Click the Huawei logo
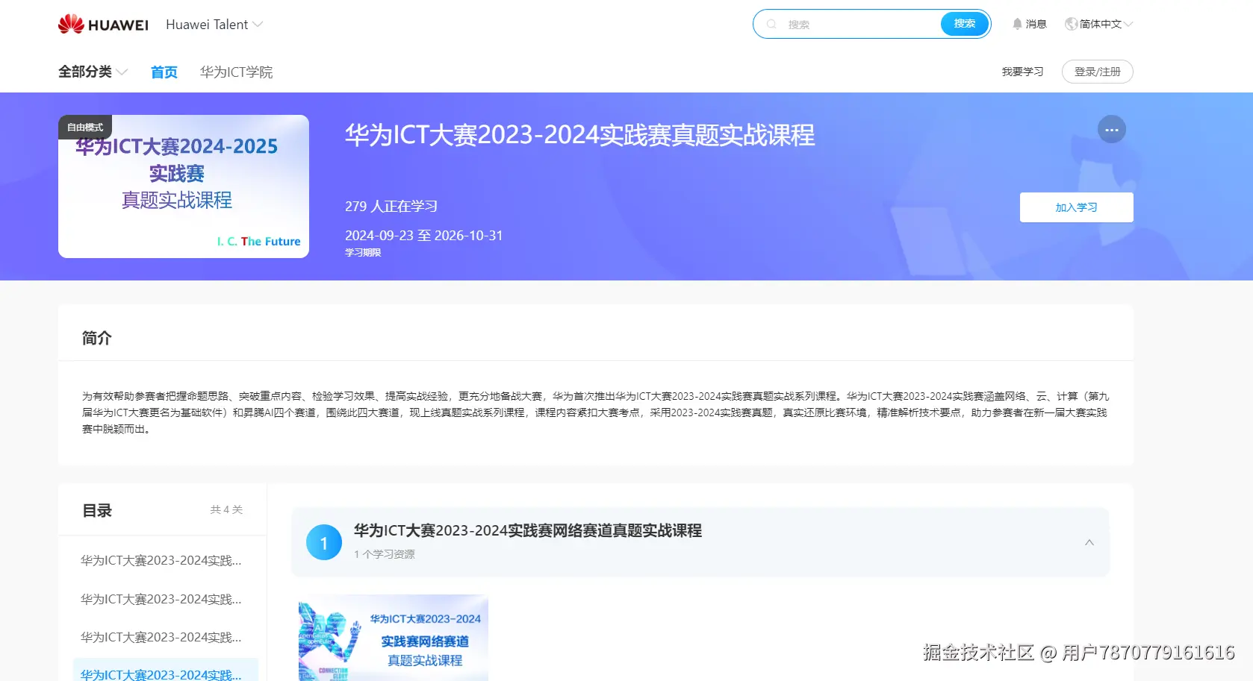The image size is (1253, 681). click(103, 25)
